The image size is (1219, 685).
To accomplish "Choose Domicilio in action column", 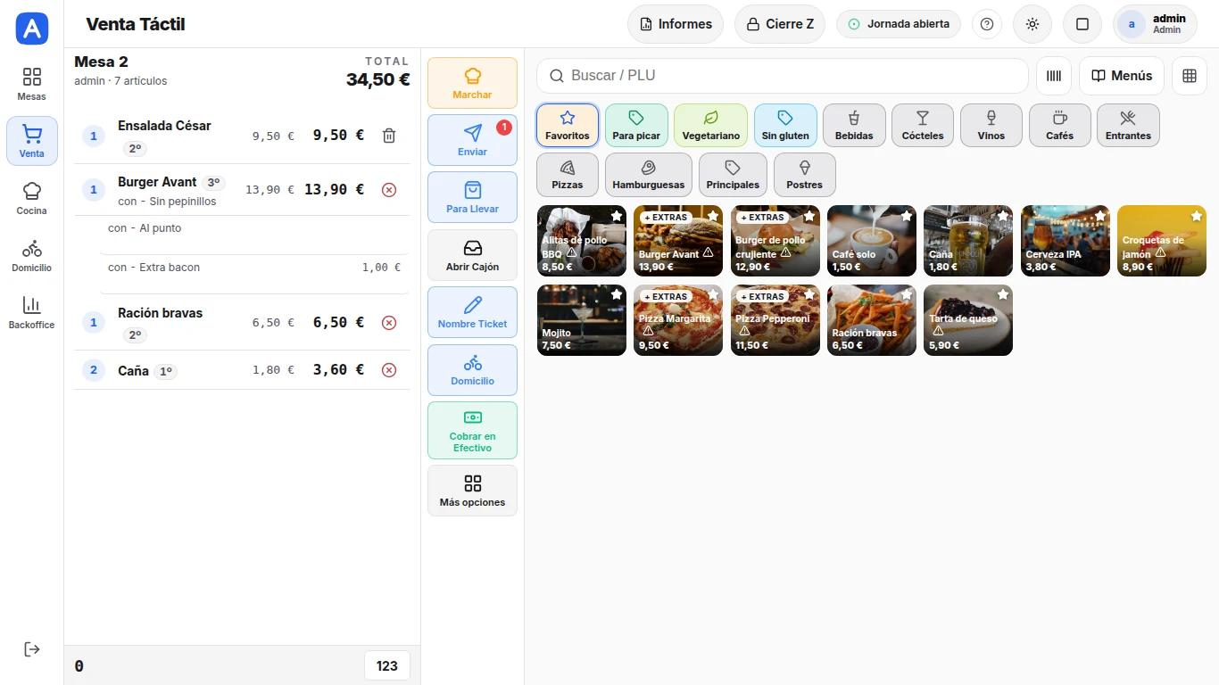I will [x=472, y=370].
